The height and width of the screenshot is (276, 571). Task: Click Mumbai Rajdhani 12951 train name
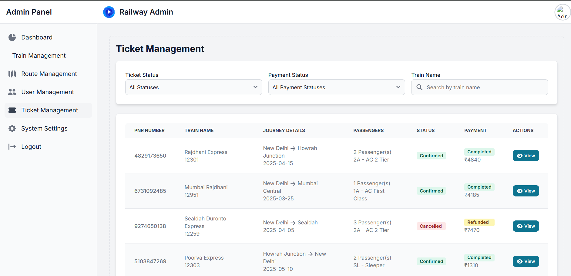pyautogui.click(x=206, y=191)
